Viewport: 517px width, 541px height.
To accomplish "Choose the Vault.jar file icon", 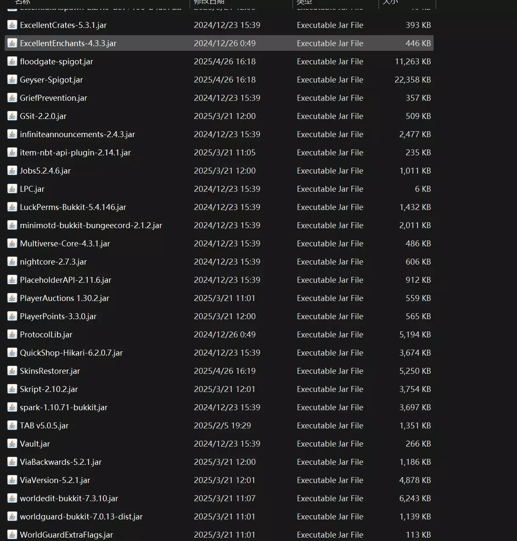I will click(x=12, y=444).
